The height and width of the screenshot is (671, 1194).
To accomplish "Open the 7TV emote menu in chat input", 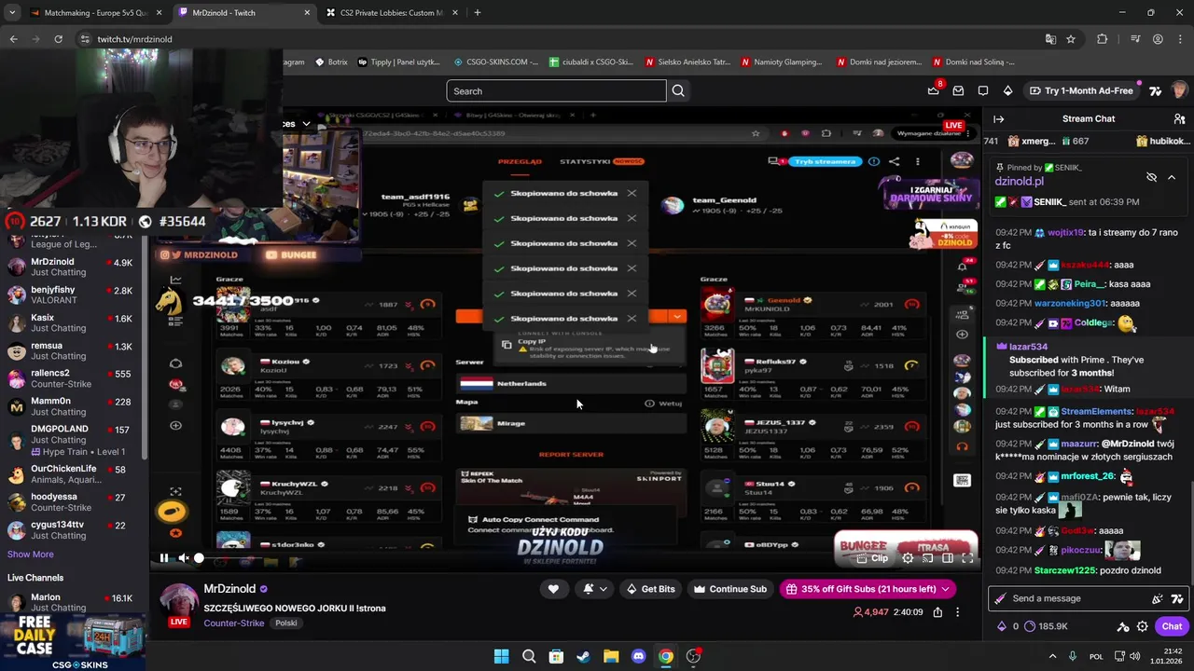I will 1176,598.
